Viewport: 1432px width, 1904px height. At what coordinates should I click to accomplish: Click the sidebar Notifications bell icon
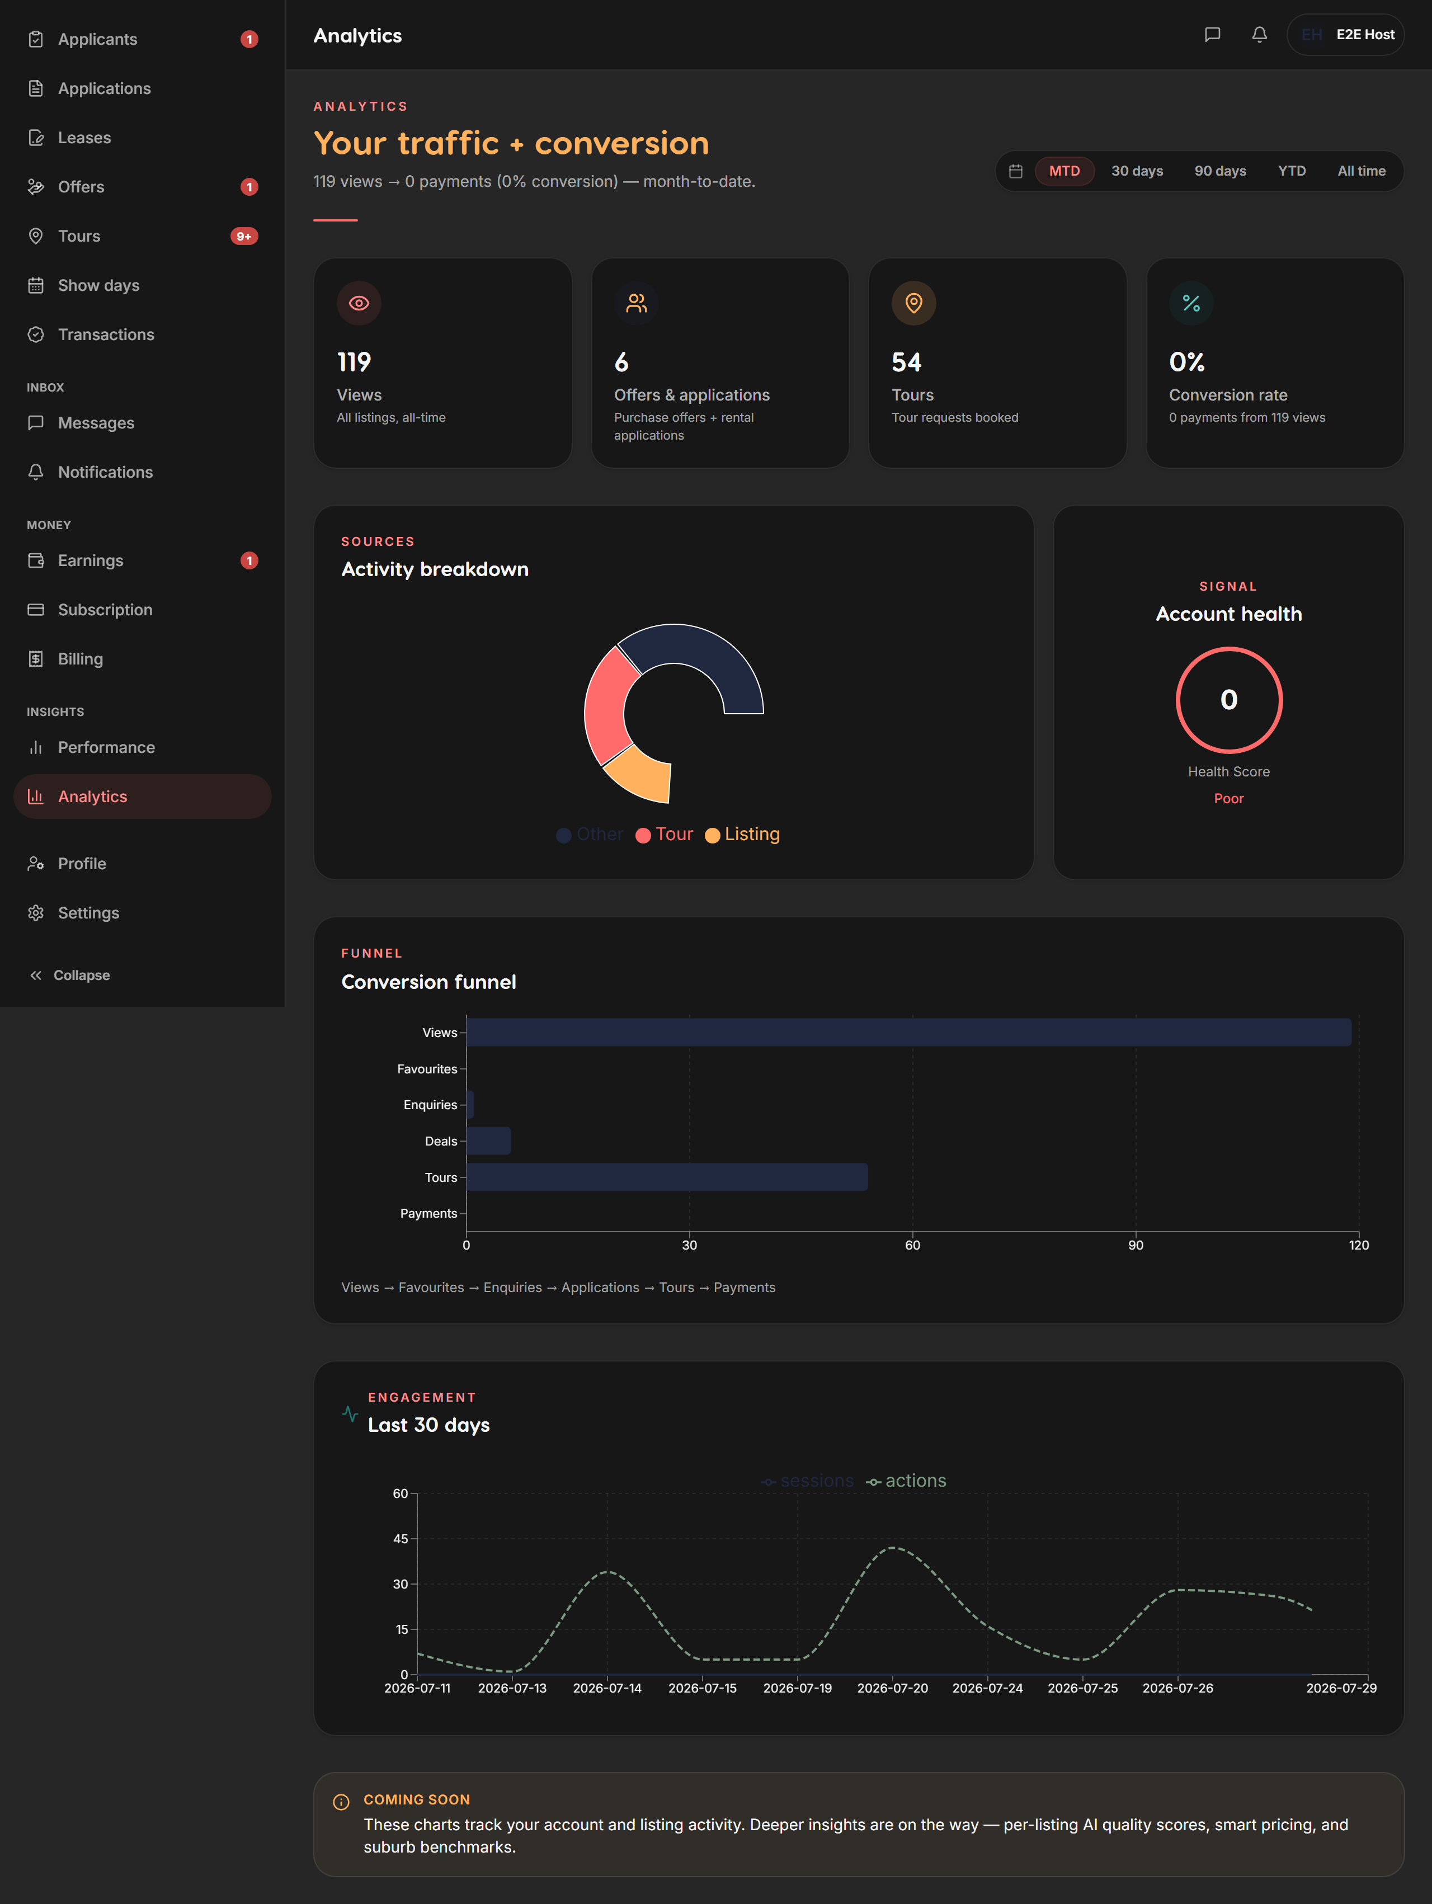pos(35,472)
